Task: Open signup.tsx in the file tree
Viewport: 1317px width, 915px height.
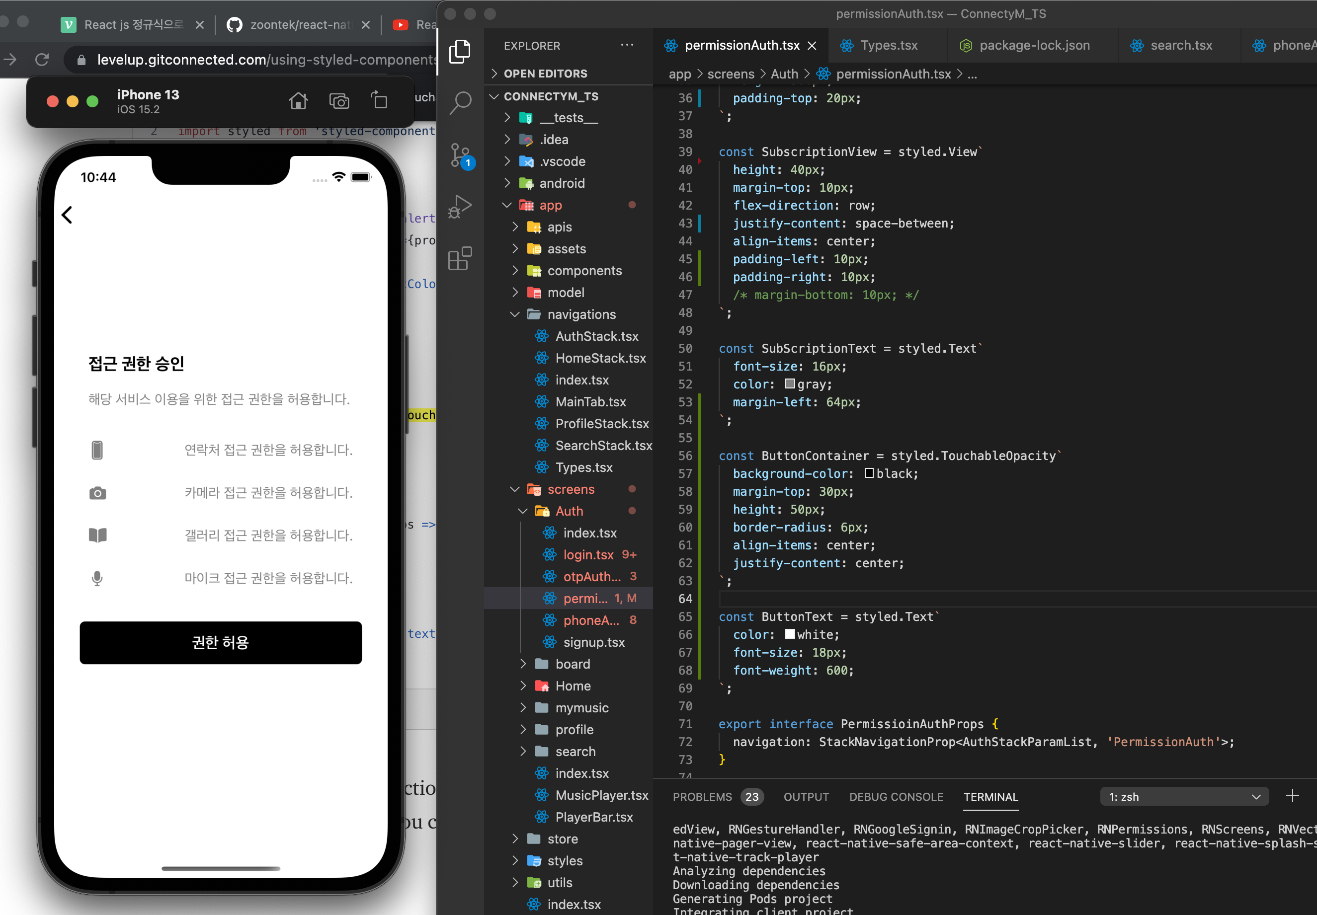Action: tap(594, 642)
